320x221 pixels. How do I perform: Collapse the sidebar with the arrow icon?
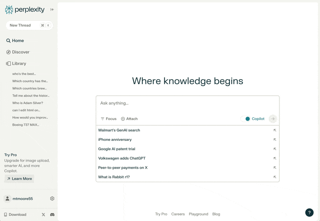(x=52, y=9)
